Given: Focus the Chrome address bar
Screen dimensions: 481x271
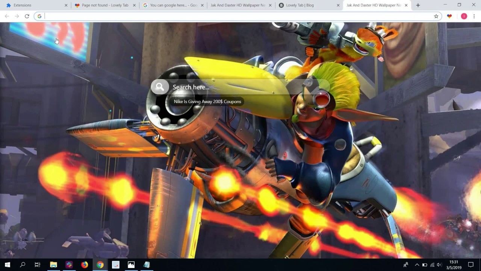Looking at the screenshot, I should click(x=237, y=16).
